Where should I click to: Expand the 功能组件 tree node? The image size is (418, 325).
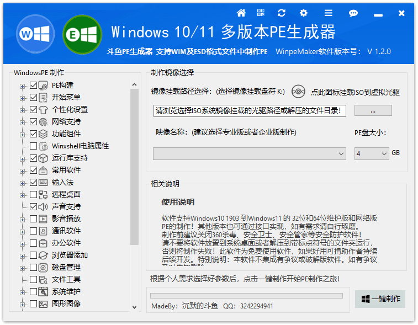[x=23, y=135]
